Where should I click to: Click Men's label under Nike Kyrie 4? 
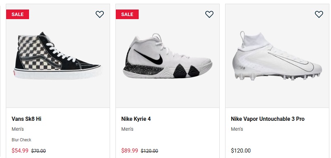click(127, 129)
